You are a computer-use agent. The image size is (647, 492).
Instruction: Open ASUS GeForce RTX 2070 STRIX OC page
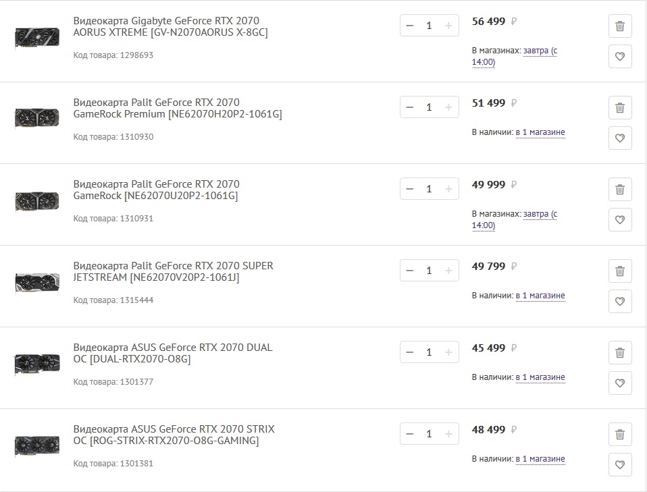(174, 435)
